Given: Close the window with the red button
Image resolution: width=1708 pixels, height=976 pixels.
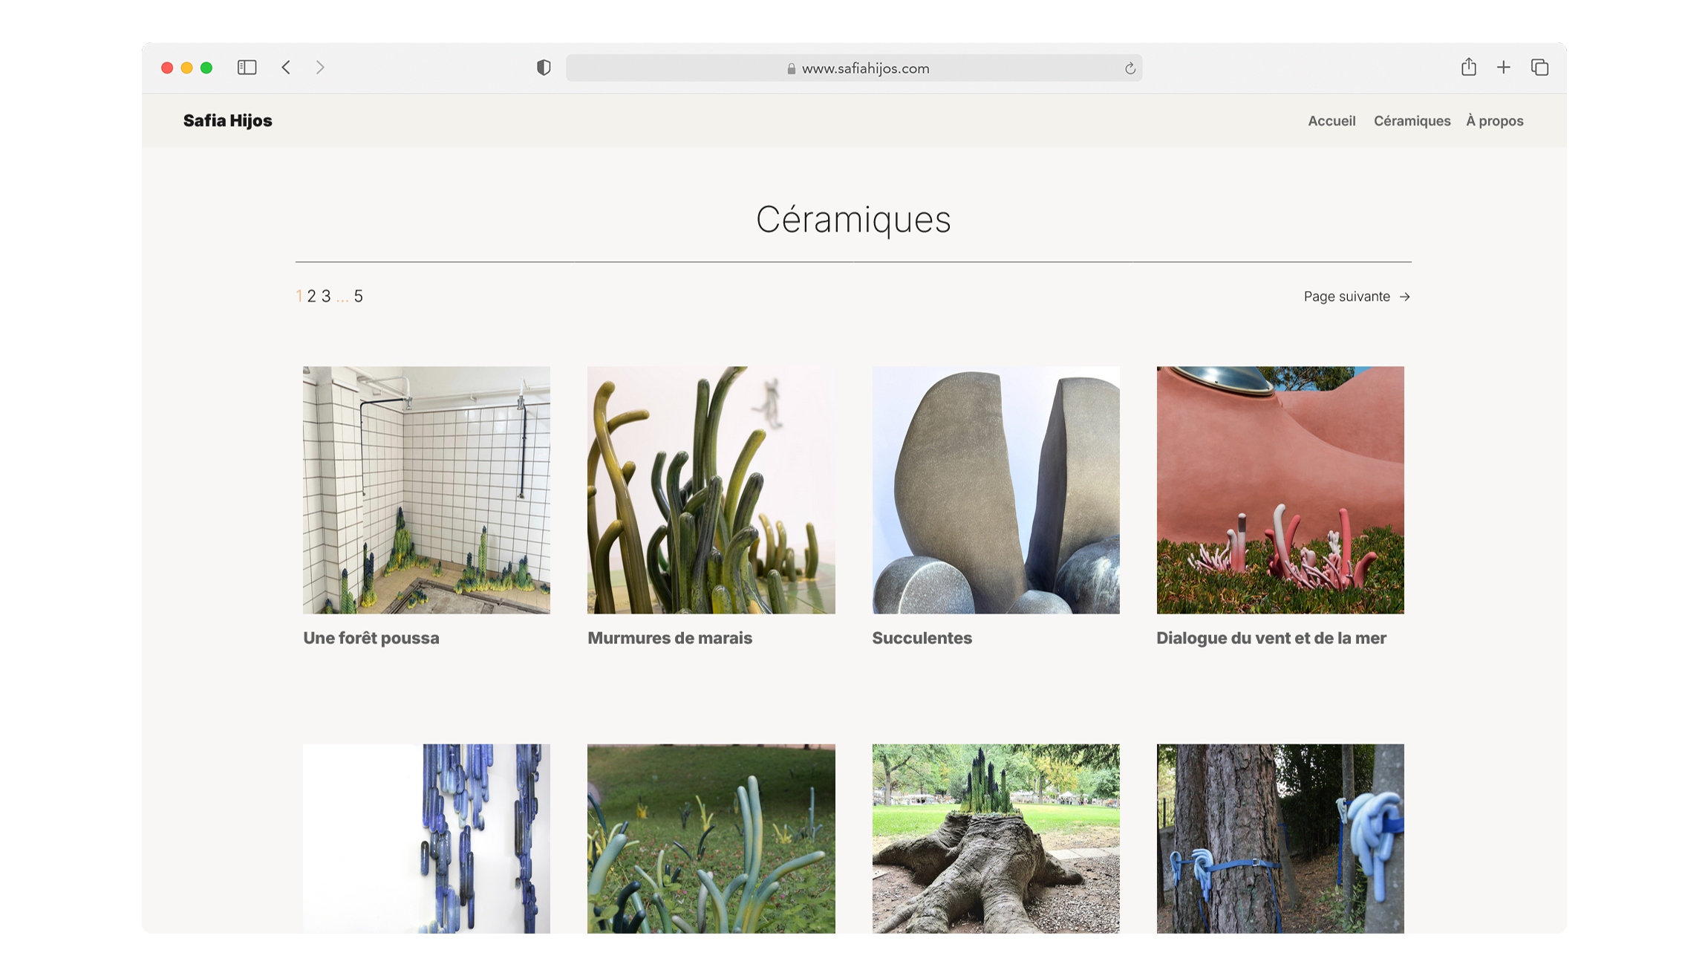Looking at the screenshot, I should (x=167, y=68).
